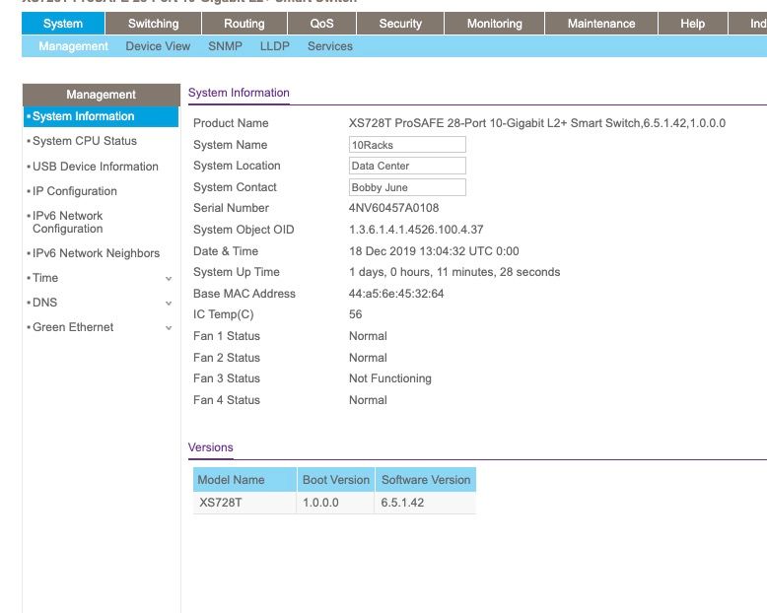Open the Help main tab
Image resolution: width=767 pixels, height=613 pixels.
(x=693, y=24)
